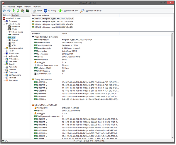
Task: Click the Descrizione periferica column header
Action: 75,15
